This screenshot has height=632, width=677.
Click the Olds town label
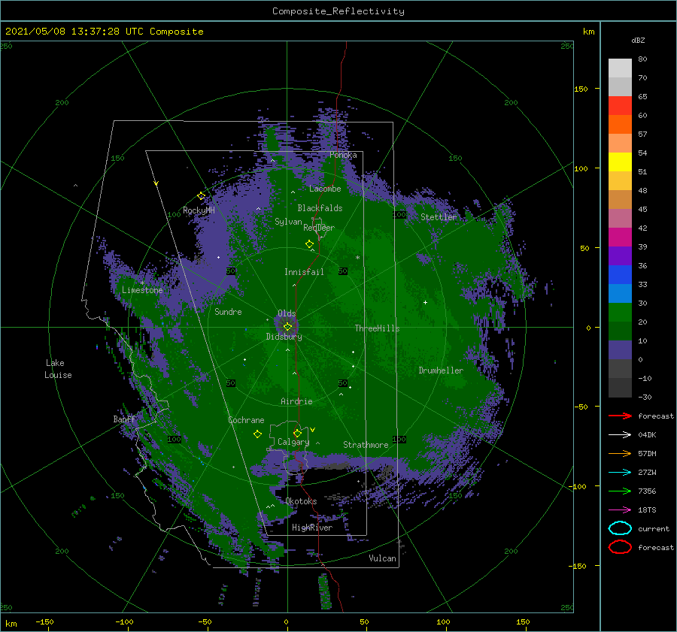click(x=287, y=313)
